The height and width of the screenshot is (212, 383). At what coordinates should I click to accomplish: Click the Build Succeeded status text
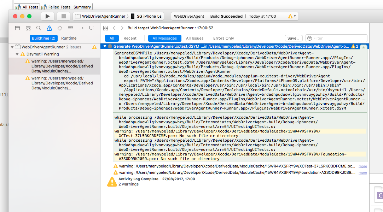(226, 16)
